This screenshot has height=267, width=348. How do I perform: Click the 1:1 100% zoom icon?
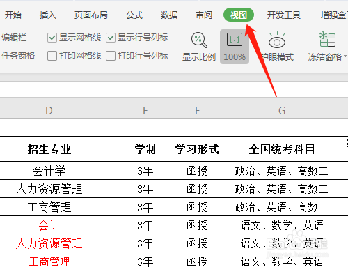pos(235,40)
